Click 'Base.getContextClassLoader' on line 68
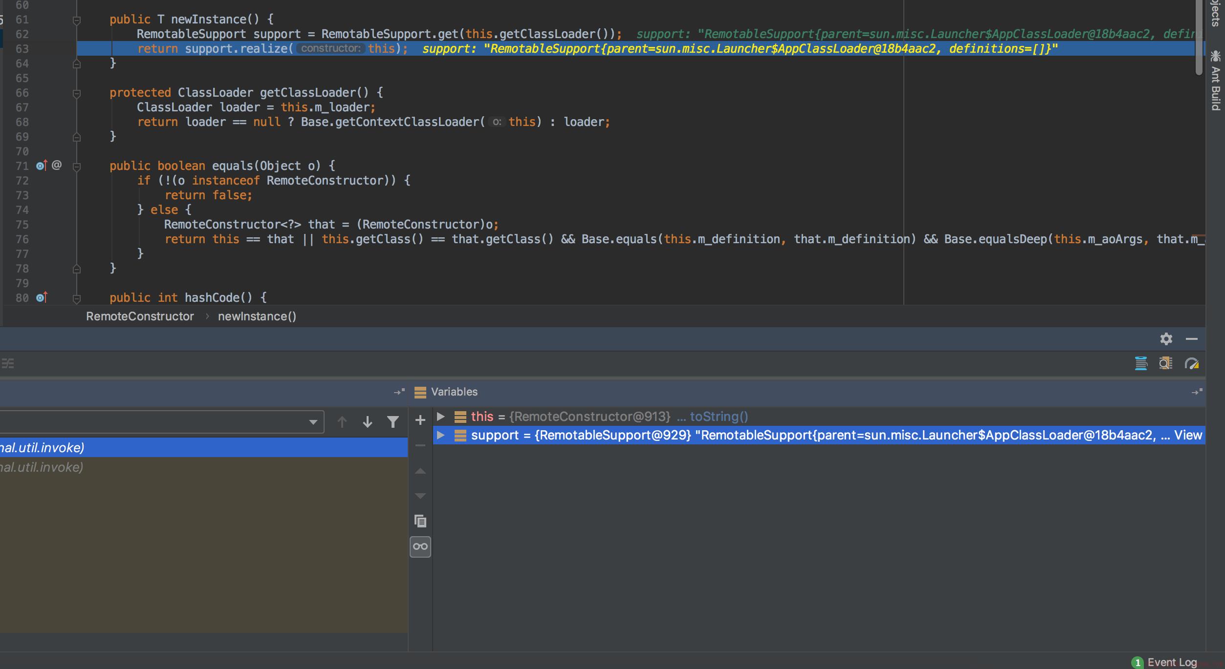1225x669 pixels. click(x=390, y=122)
